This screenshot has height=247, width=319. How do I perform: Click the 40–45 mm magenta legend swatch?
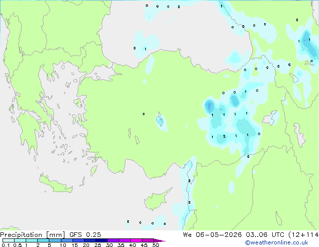pos(136,240)
